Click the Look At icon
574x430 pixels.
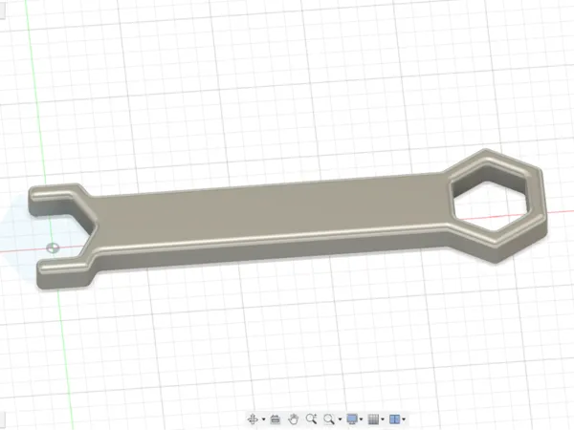(275, 419)
